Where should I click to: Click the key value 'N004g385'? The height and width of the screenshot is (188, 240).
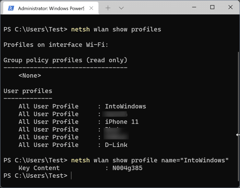tap(128, 168)
